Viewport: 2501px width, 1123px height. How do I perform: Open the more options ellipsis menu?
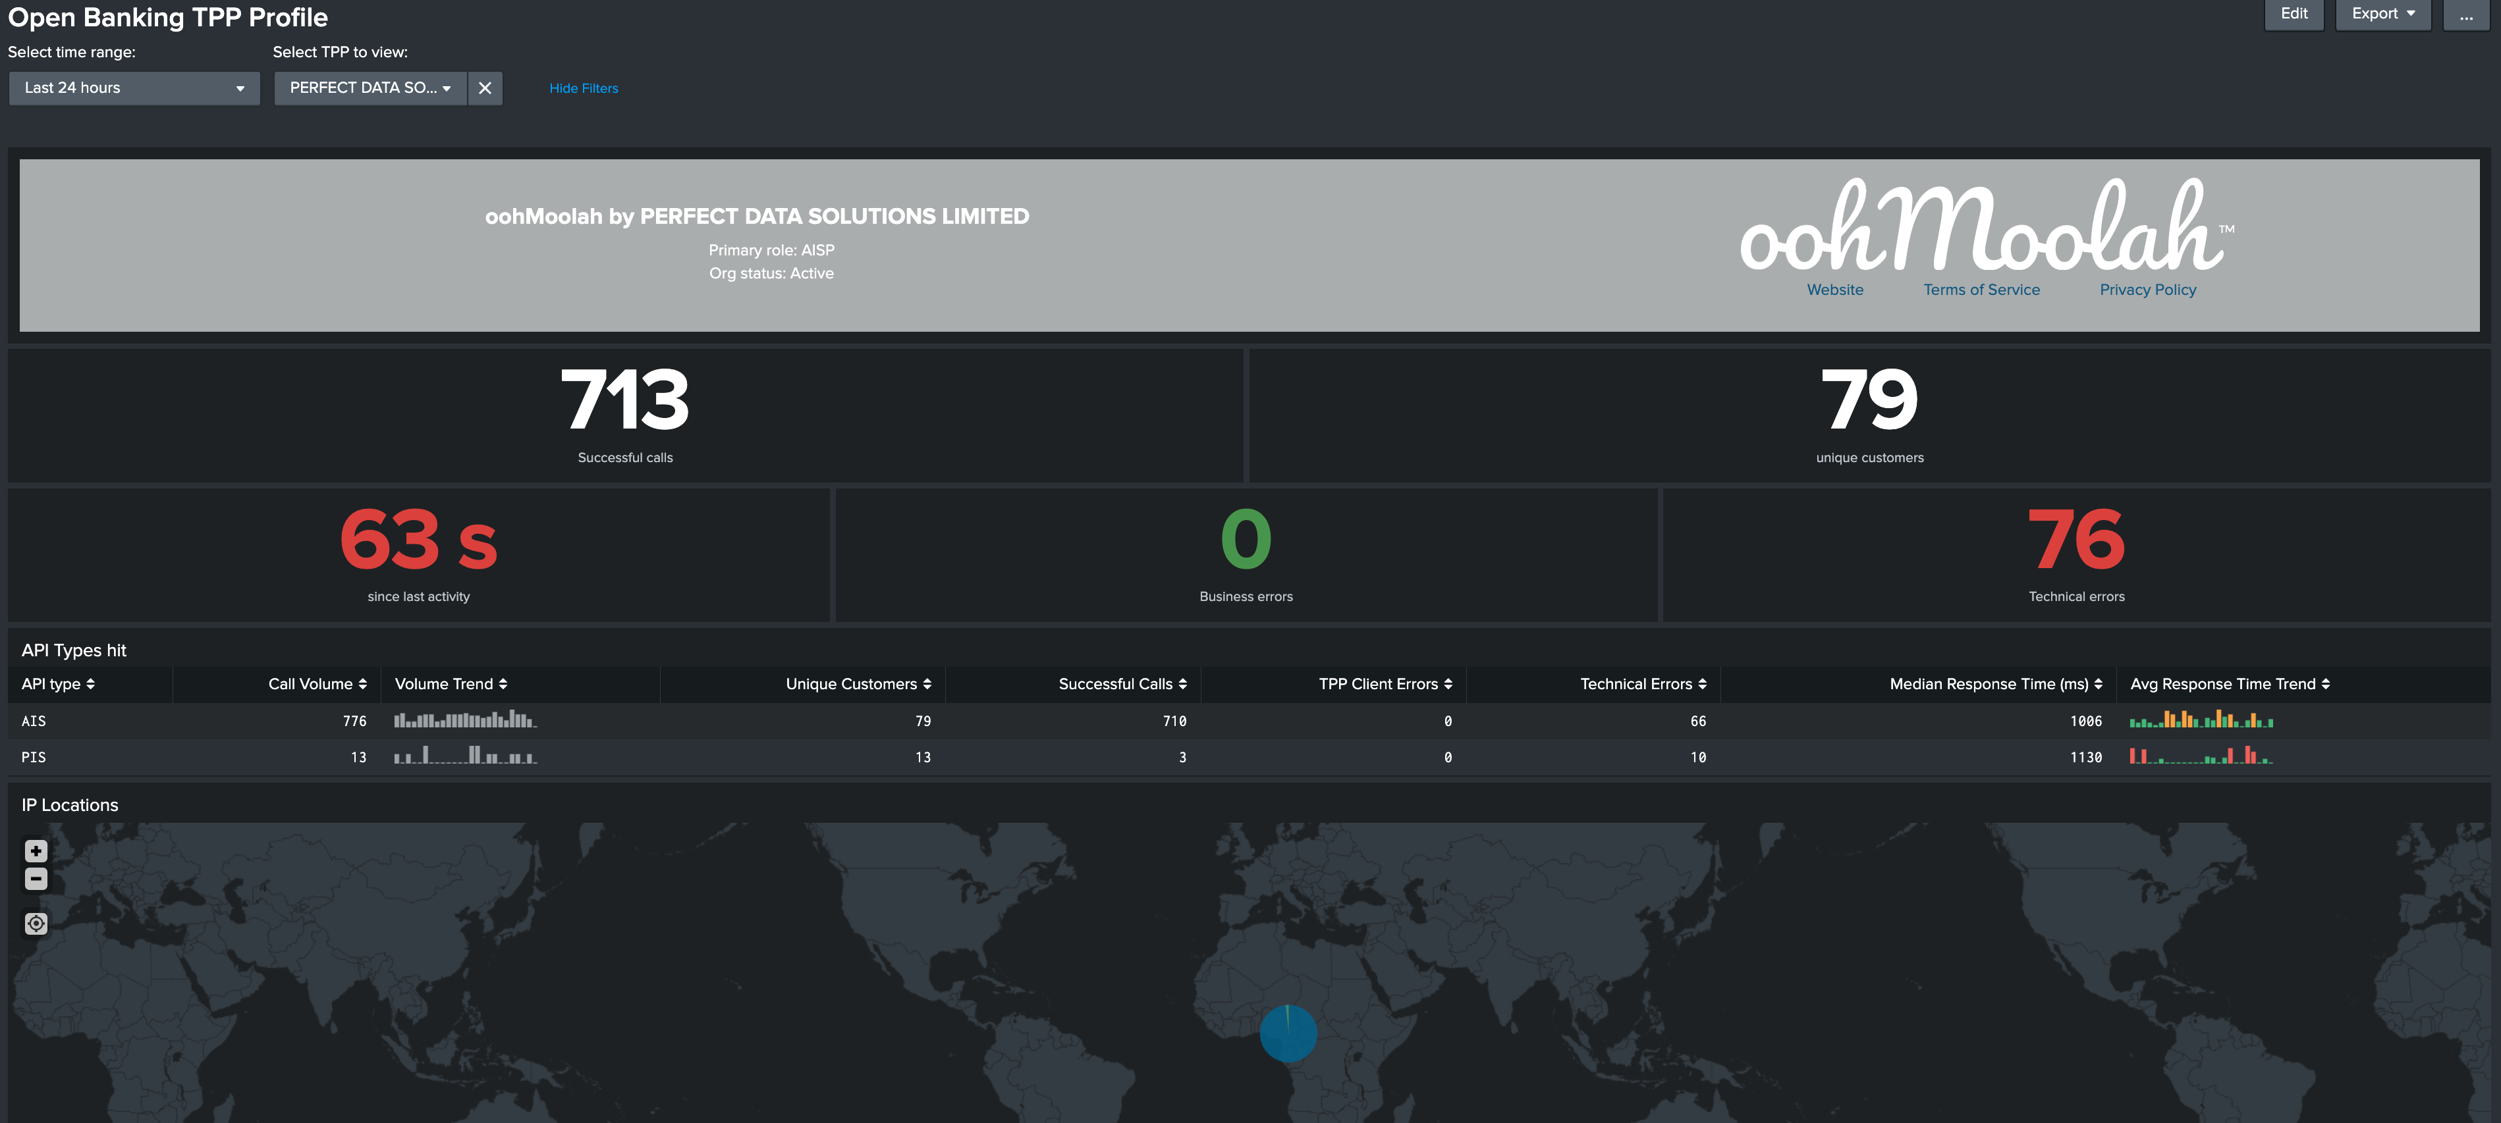tap(2465, 14)
